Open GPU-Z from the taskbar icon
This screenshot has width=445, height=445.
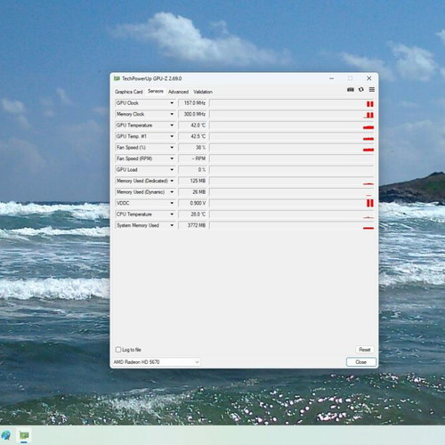pyautogui.click(x=24, y=435)
